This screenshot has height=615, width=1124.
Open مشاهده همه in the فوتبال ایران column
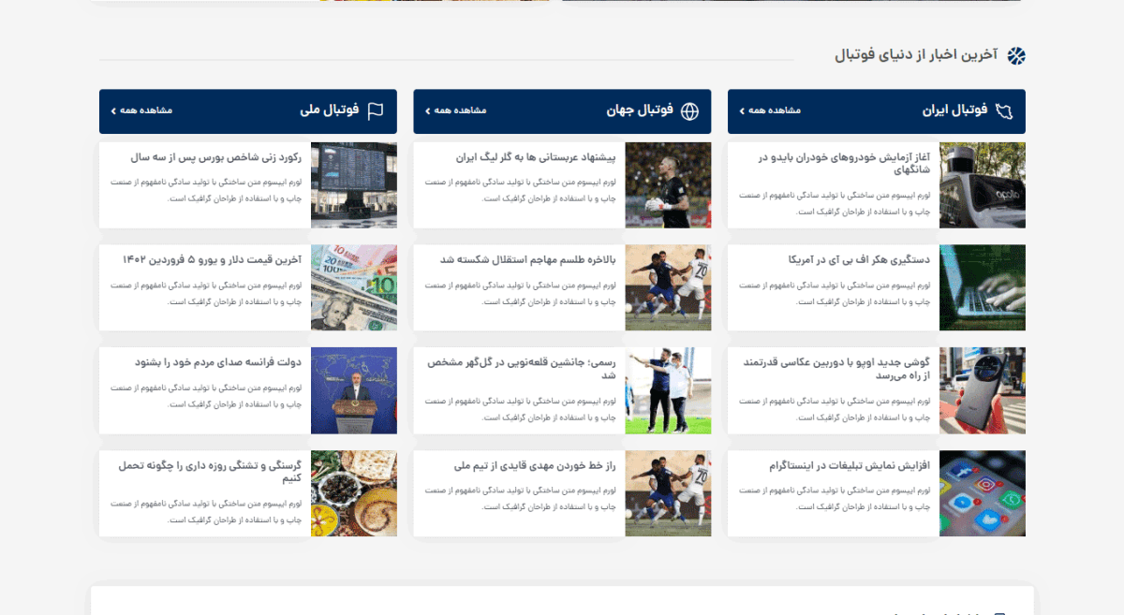(770, 111)
